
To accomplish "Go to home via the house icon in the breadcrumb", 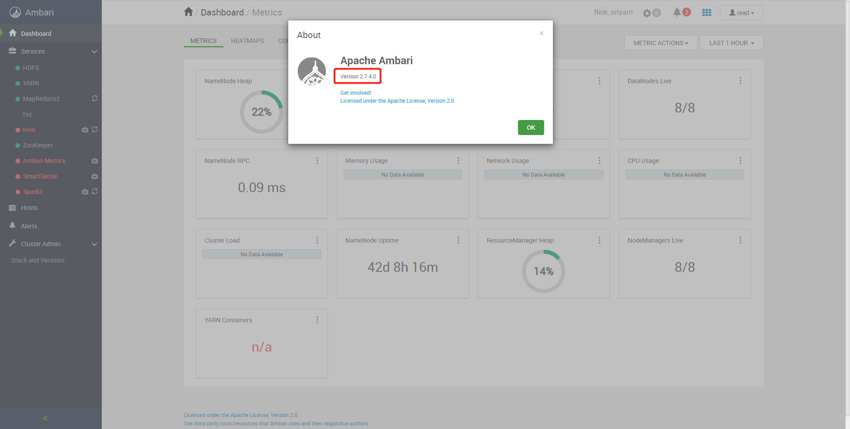I will tap(189, 12).
